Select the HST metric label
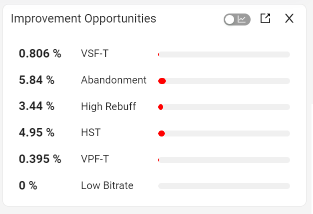Screen dimensions: 313x214 pos(91,133)
